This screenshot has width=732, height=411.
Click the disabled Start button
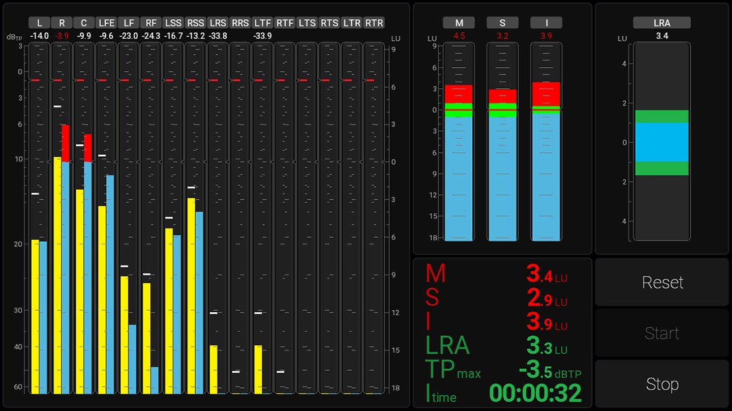[661, 333]
